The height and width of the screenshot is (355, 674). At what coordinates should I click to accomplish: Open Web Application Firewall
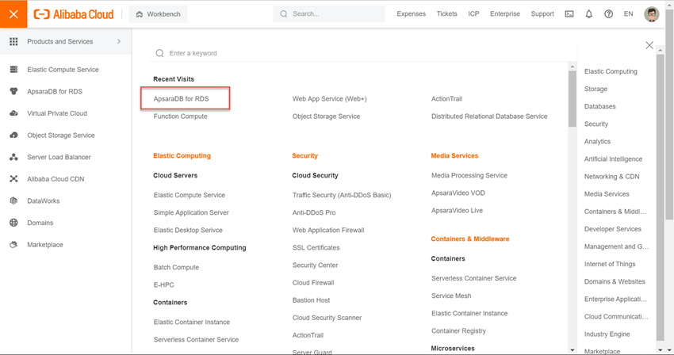[x=328, y=231]
